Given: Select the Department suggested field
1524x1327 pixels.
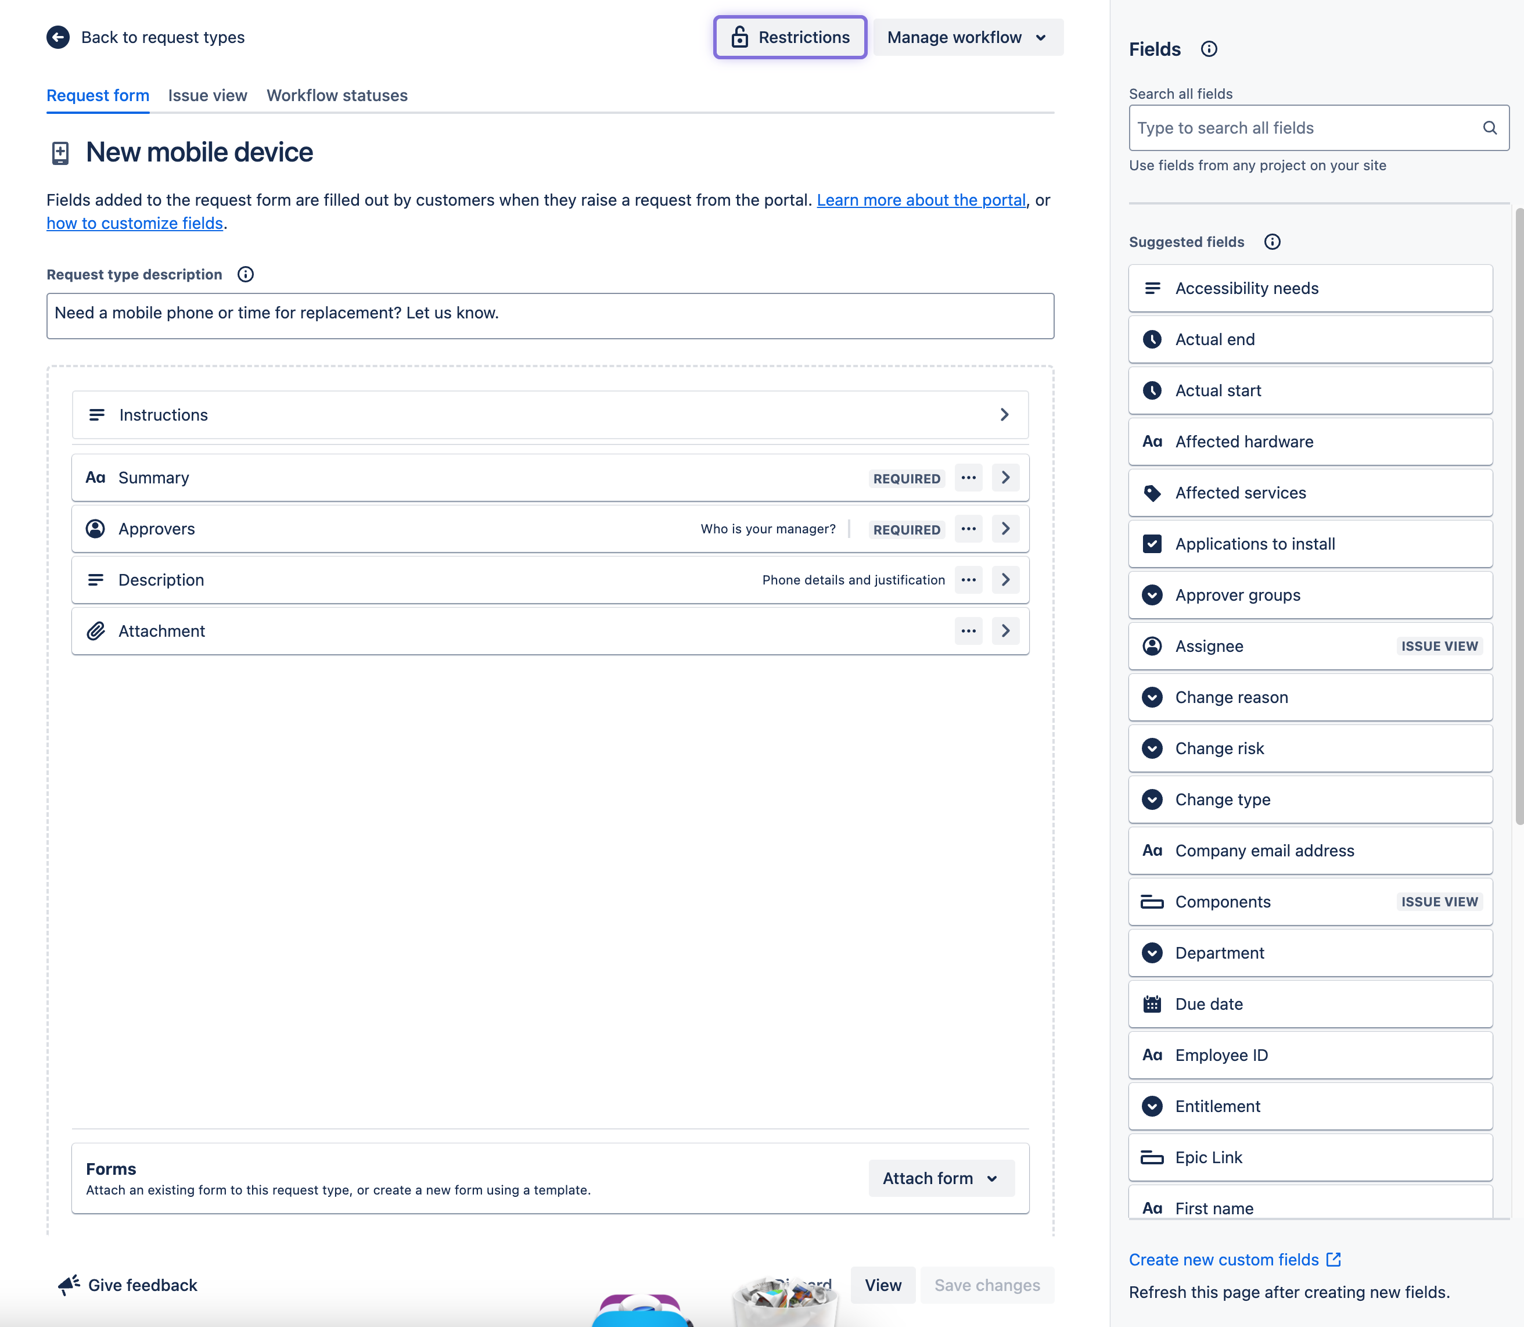Looking at the screenshot, I should pyautogui.click(x=1310, y=953).
